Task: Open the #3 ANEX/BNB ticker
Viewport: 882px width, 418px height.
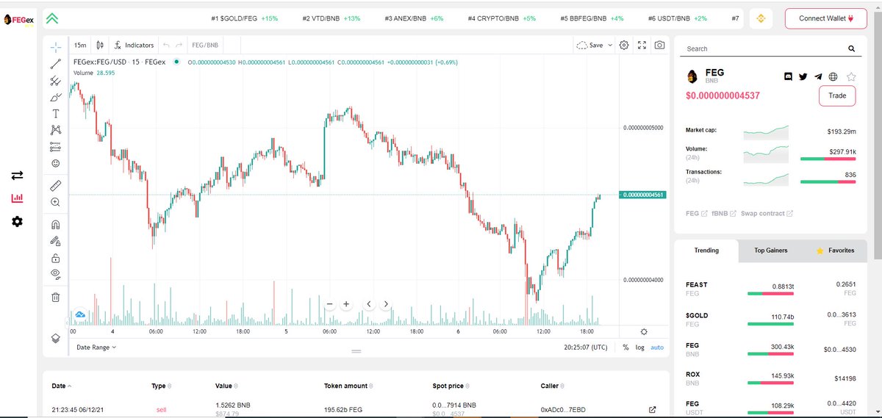Action: [414, 18]
